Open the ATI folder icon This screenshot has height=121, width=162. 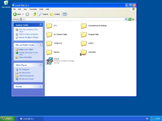click(x=49, y=26)
